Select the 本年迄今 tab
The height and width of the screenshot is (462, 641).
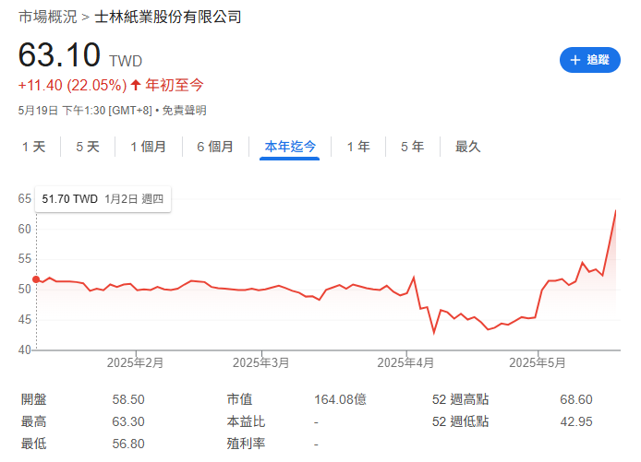click(x=290, y=147)
